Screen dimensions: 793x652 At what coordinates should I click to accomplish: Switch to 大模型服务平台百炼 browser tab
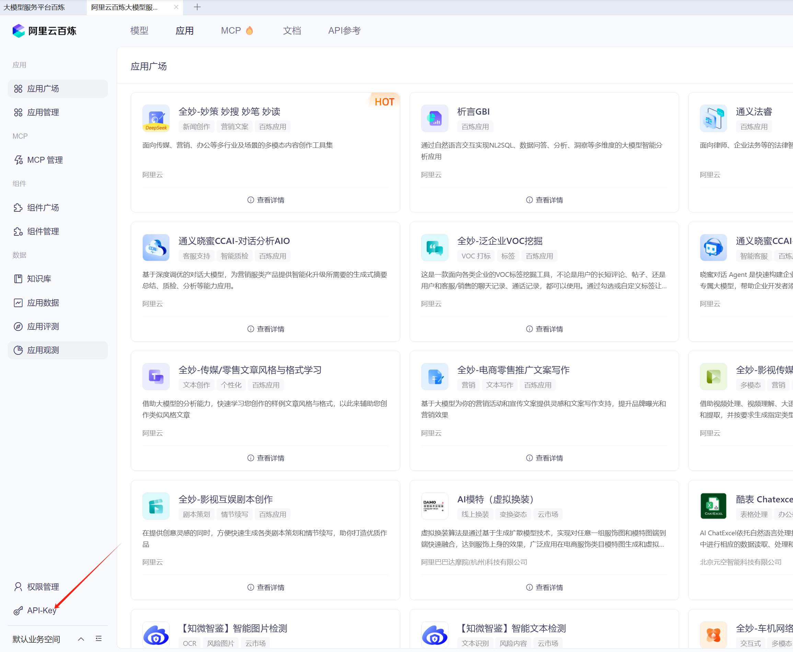click(x=35, y=7)
